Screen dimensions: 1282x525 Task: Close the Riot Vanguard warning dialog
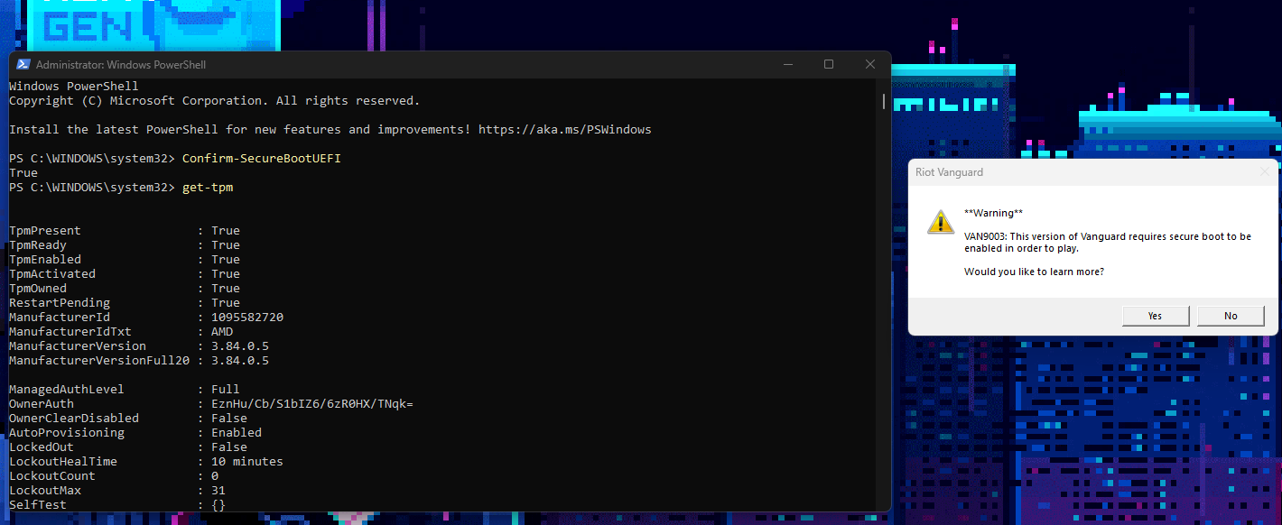(x=1265, y=171)
